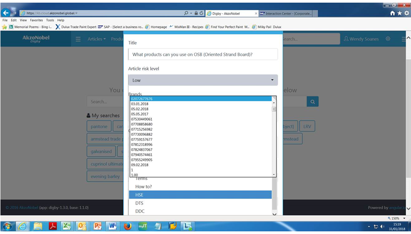Click the browser Forward arrow button
This screenshot has width=411, height=234.
(14, 13)
